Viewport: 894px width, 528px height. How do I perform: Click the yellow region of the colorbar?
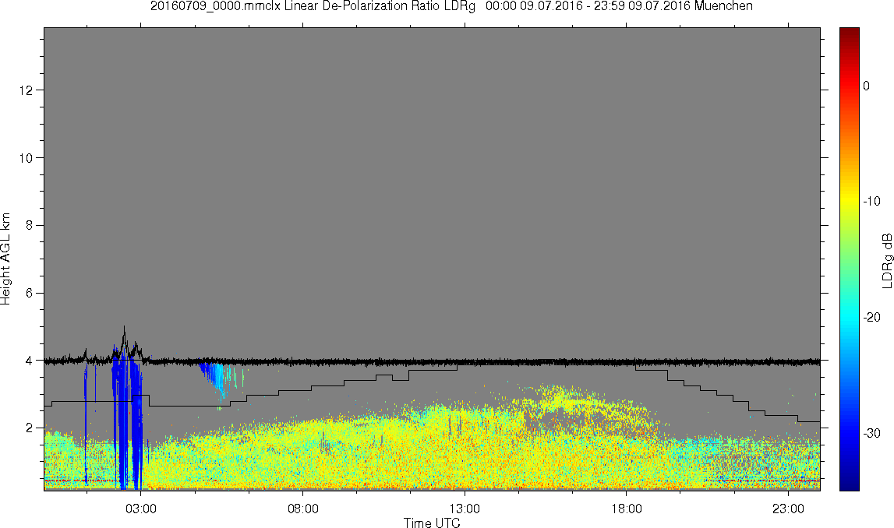[x=849, y=199]
